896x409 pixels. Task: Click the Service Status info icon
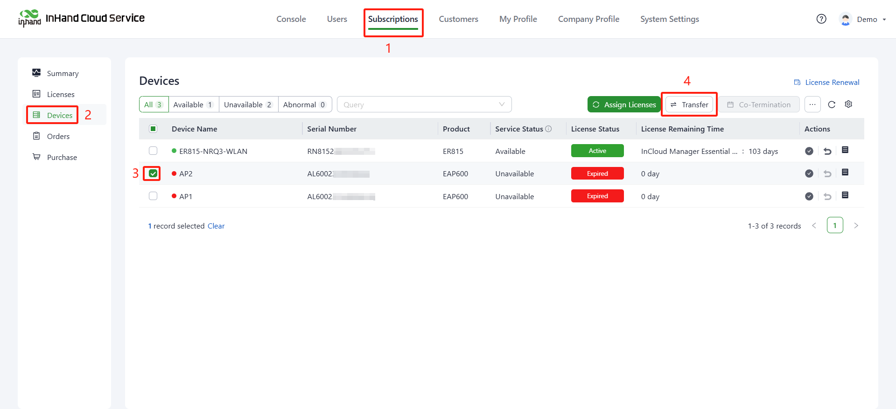[549, 129]
